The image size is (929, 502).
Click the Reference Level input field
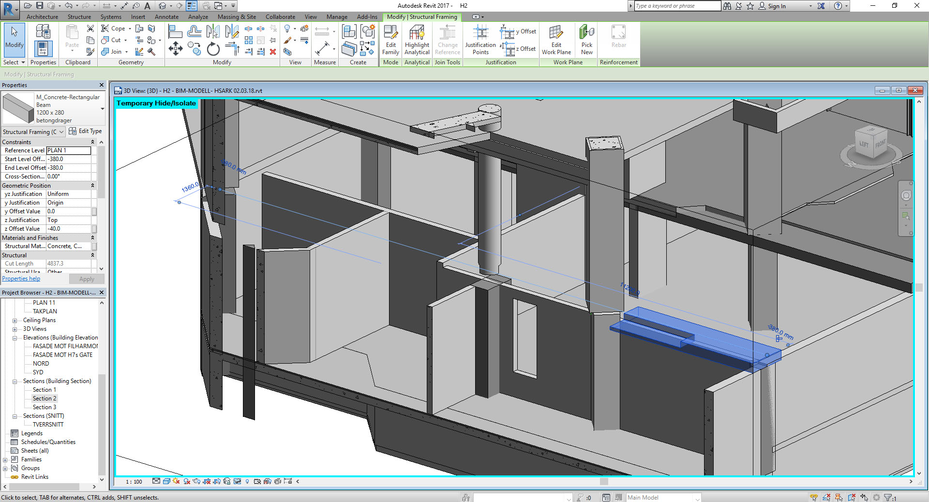pos(68,150)
